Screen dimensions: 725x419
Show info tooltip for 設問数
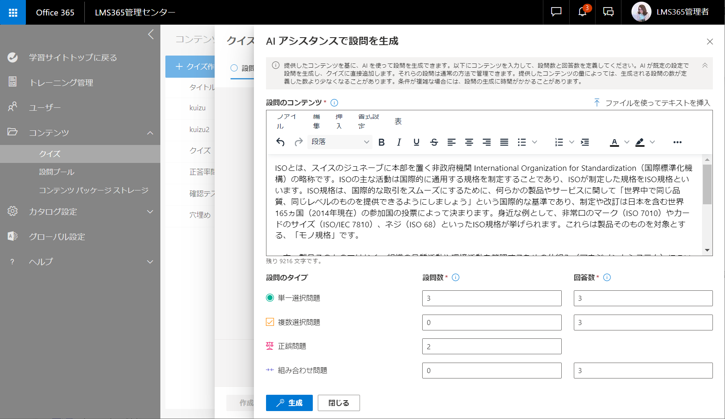pyautogui.click(x=456, y=277)
